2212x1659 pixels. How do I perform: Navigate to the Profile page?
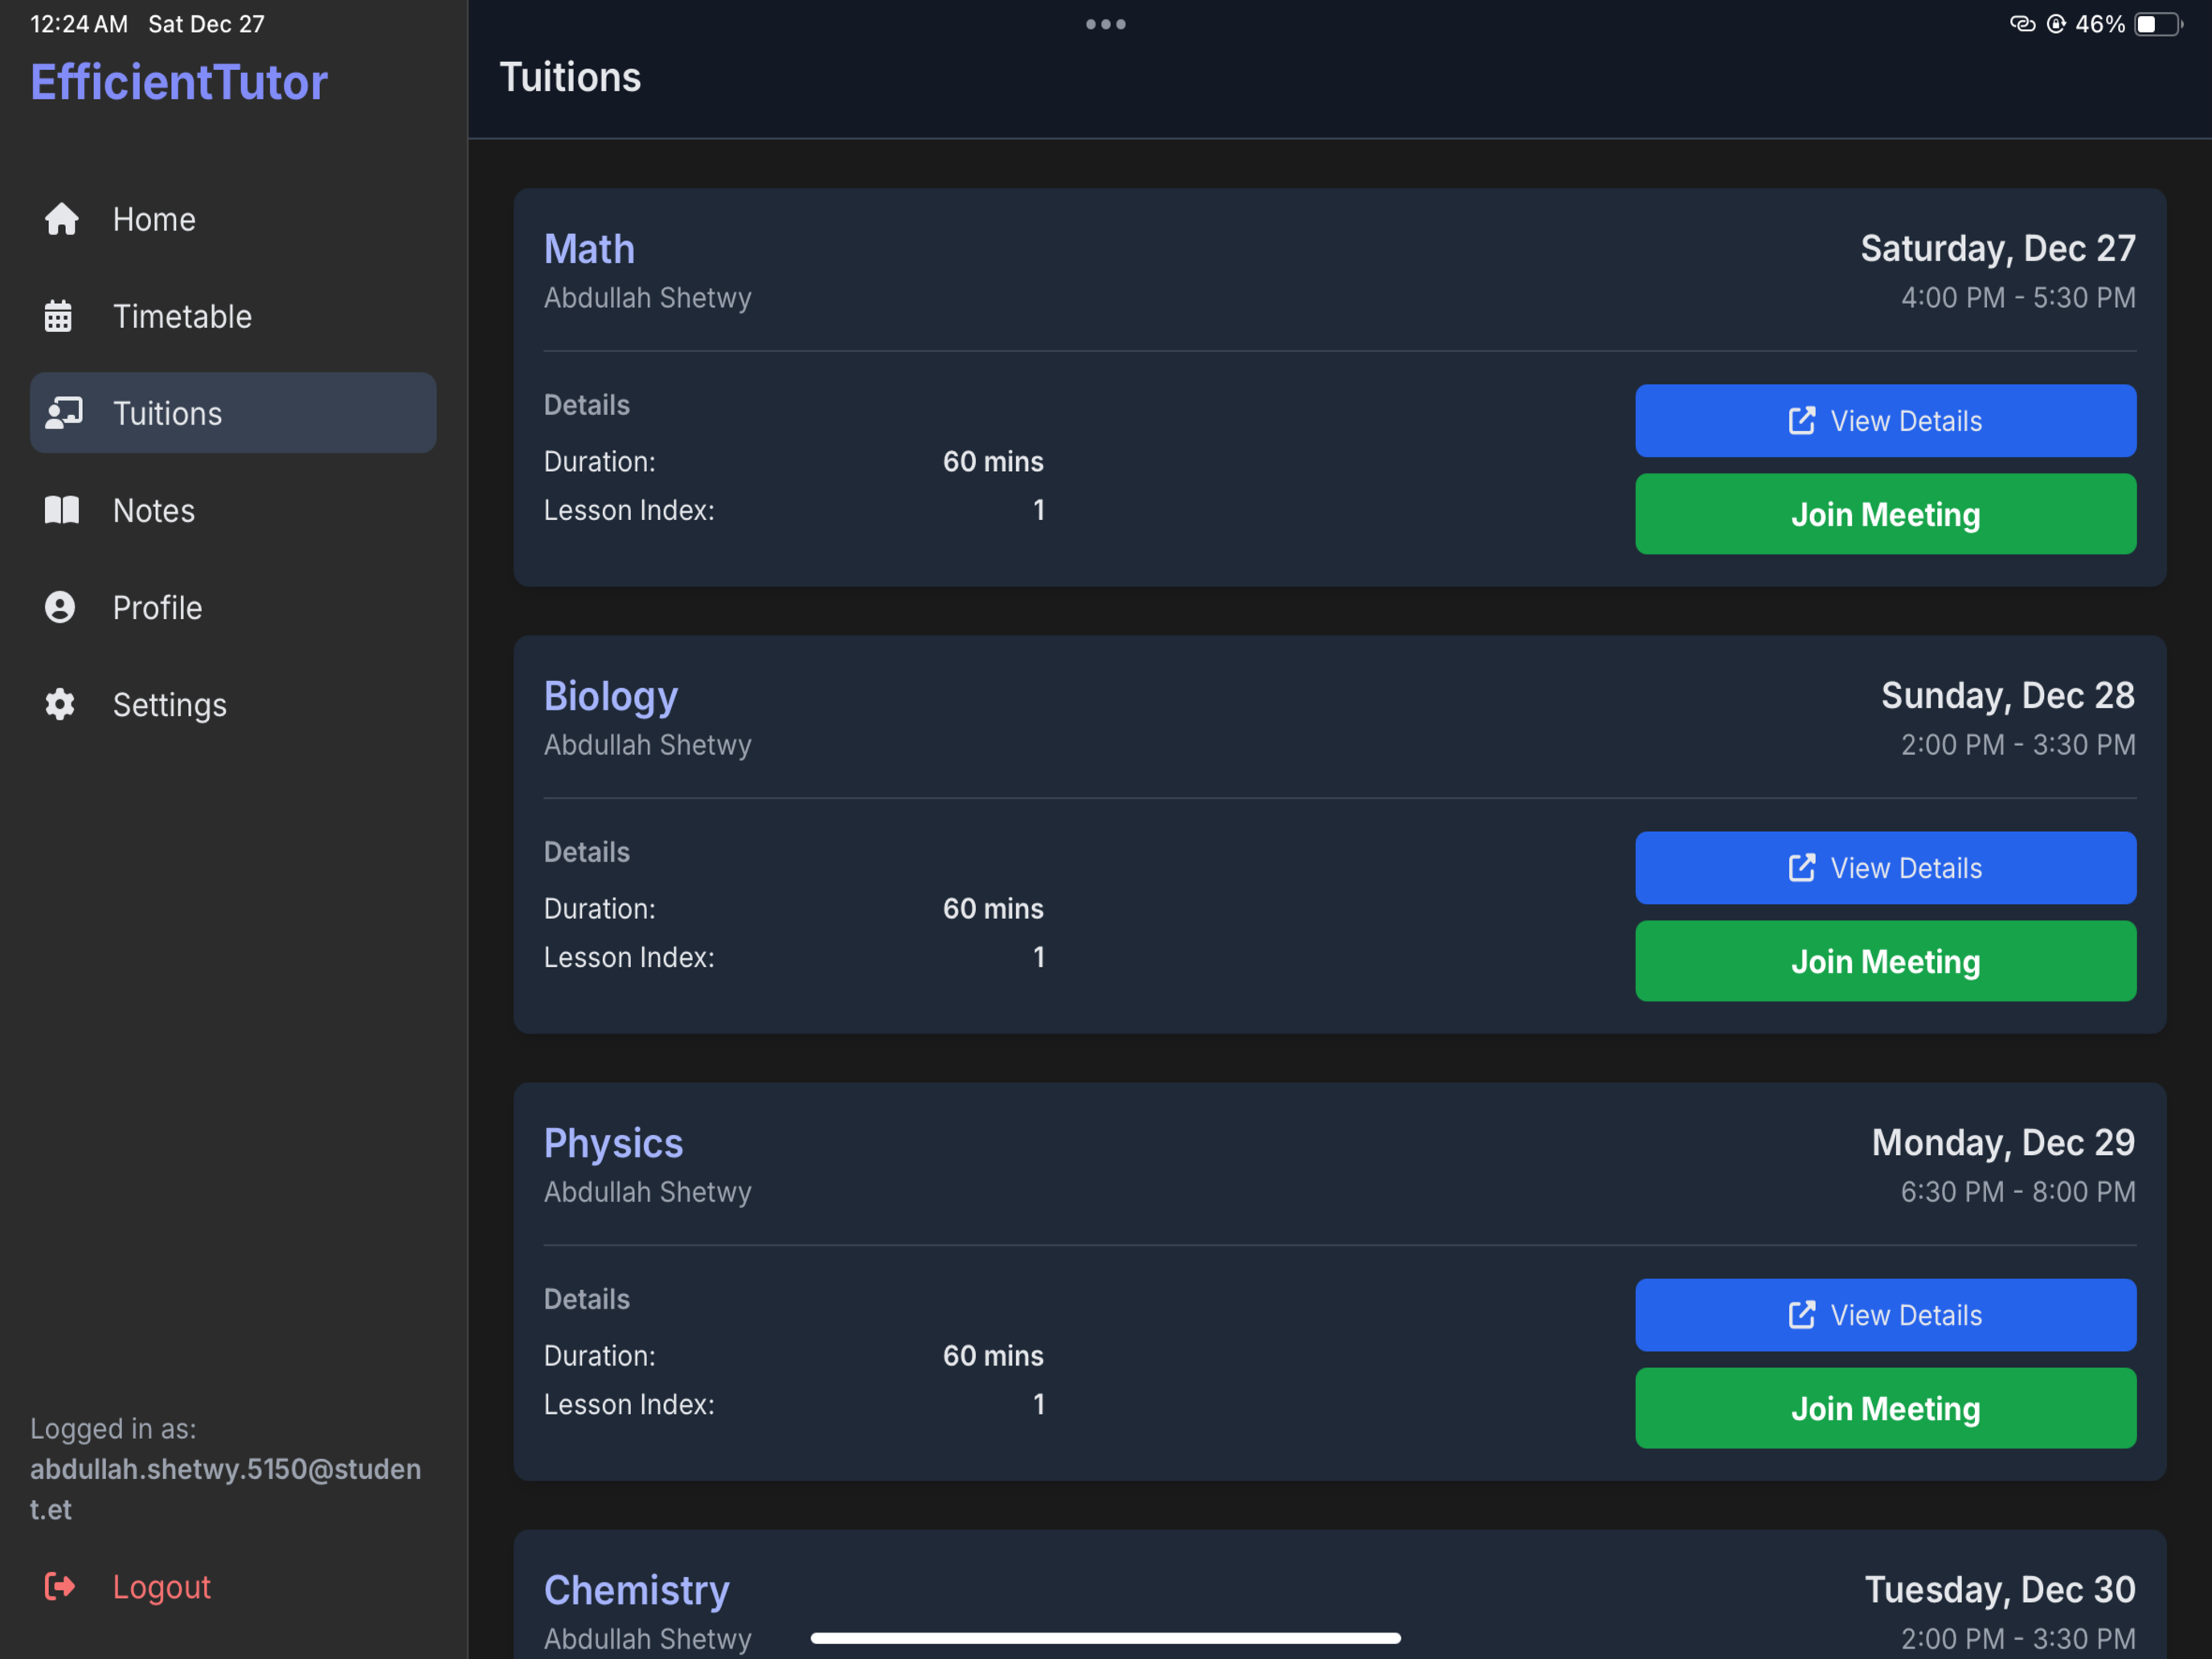[233, 607]
